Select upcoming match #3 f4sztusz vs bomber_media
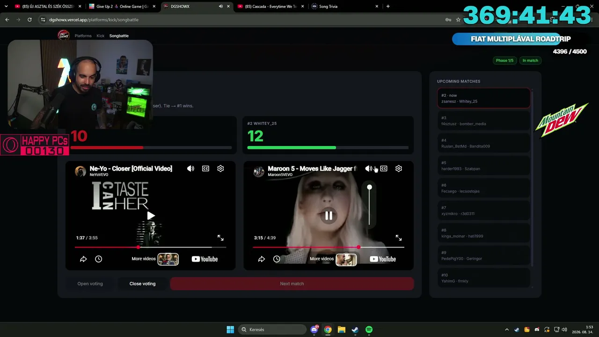Screen dimensions: 599x337 484,121
